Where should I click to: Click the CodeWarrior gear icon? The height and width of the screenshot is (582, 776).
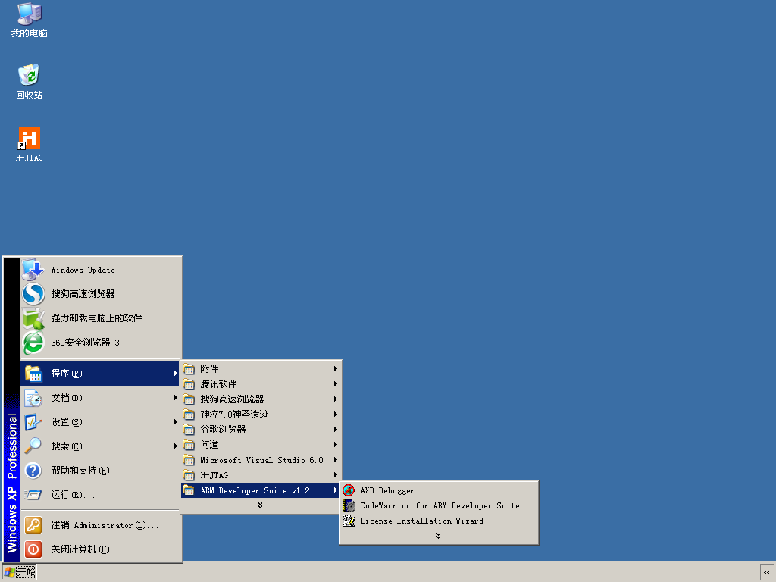(349, 505)
